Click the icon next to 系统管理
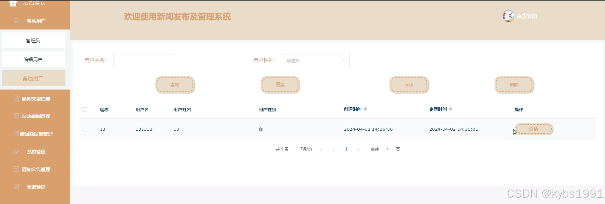The height and width of the screenshot is (204, 605). 16,151
